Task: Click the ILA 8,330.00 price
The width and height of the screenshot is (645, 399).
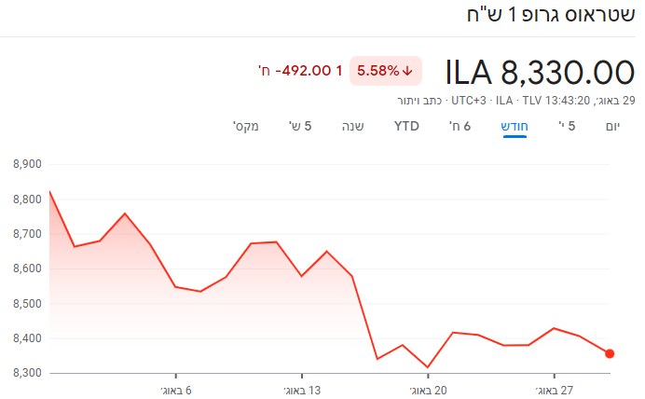Action: pyautogui.click(x=539, y=72)
